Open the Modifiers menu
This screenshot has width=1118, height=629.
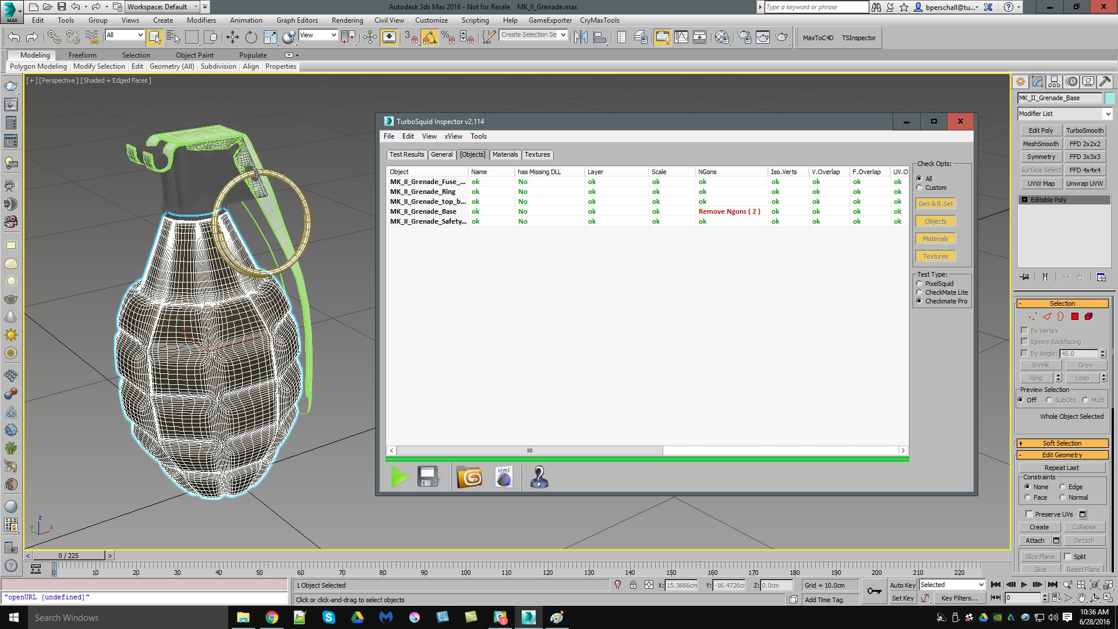[201, 20]
